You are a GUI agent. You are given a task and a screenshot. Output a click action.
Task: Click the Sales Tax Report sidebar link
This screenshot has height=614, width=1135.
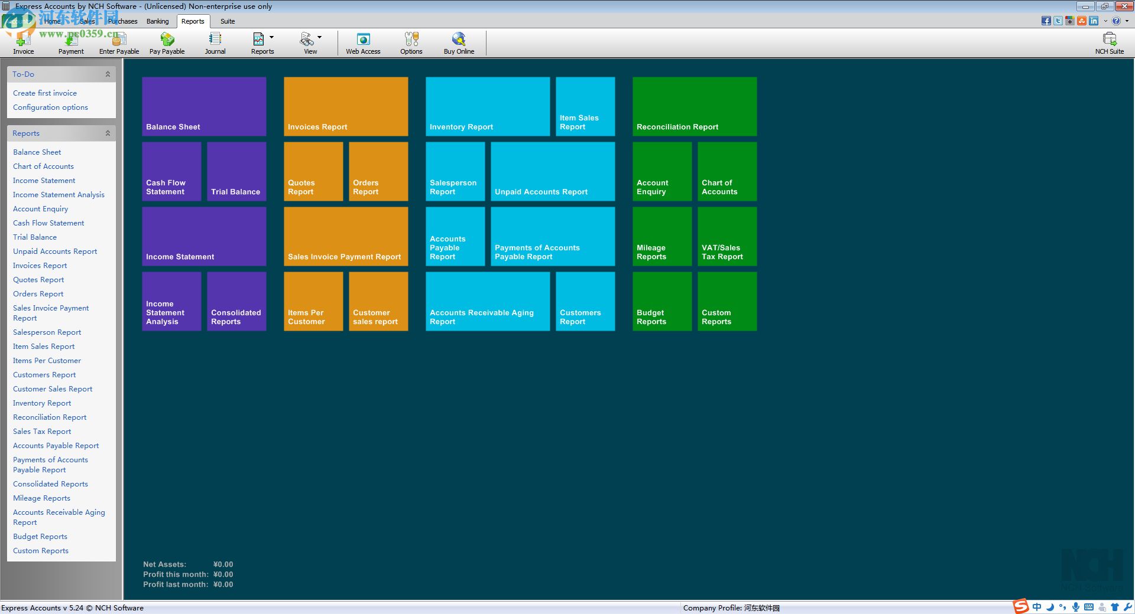42,432
